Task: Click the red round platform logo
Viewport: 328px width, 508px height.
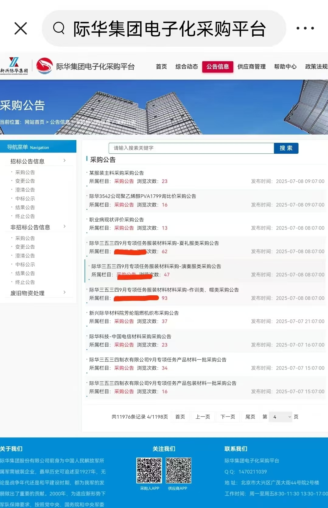Action: click(x=44, y=66)
